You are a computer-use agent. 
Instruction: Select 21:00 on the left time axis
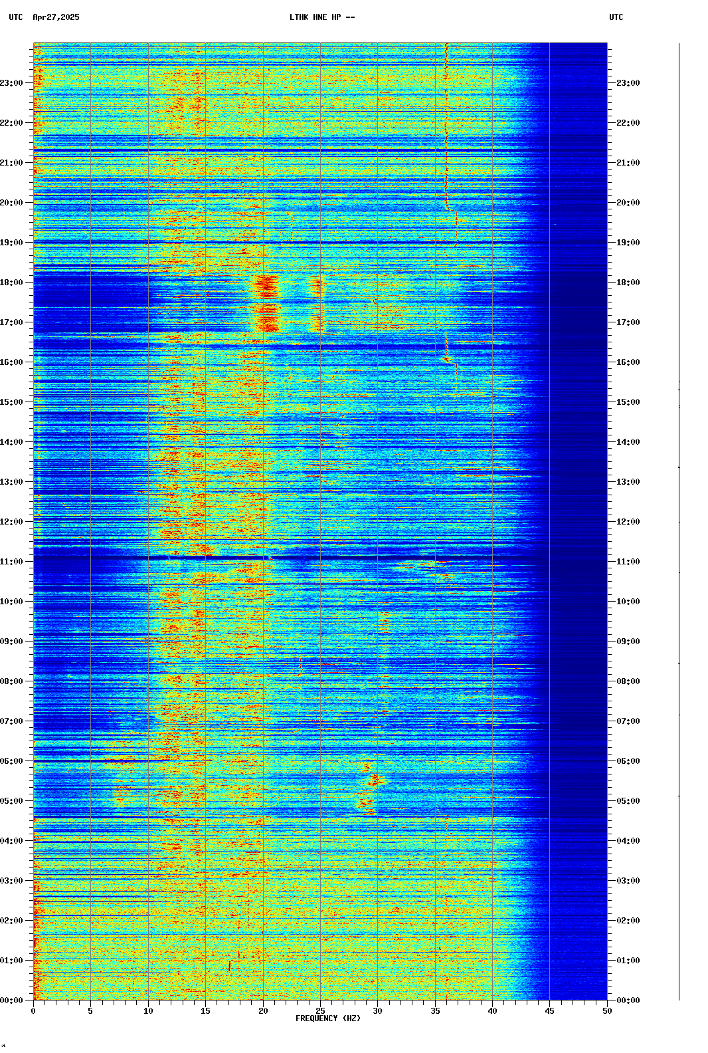[11, 163]
